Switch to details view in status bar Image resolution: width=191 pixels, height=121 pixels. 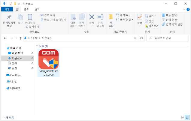tap(182, 117)
